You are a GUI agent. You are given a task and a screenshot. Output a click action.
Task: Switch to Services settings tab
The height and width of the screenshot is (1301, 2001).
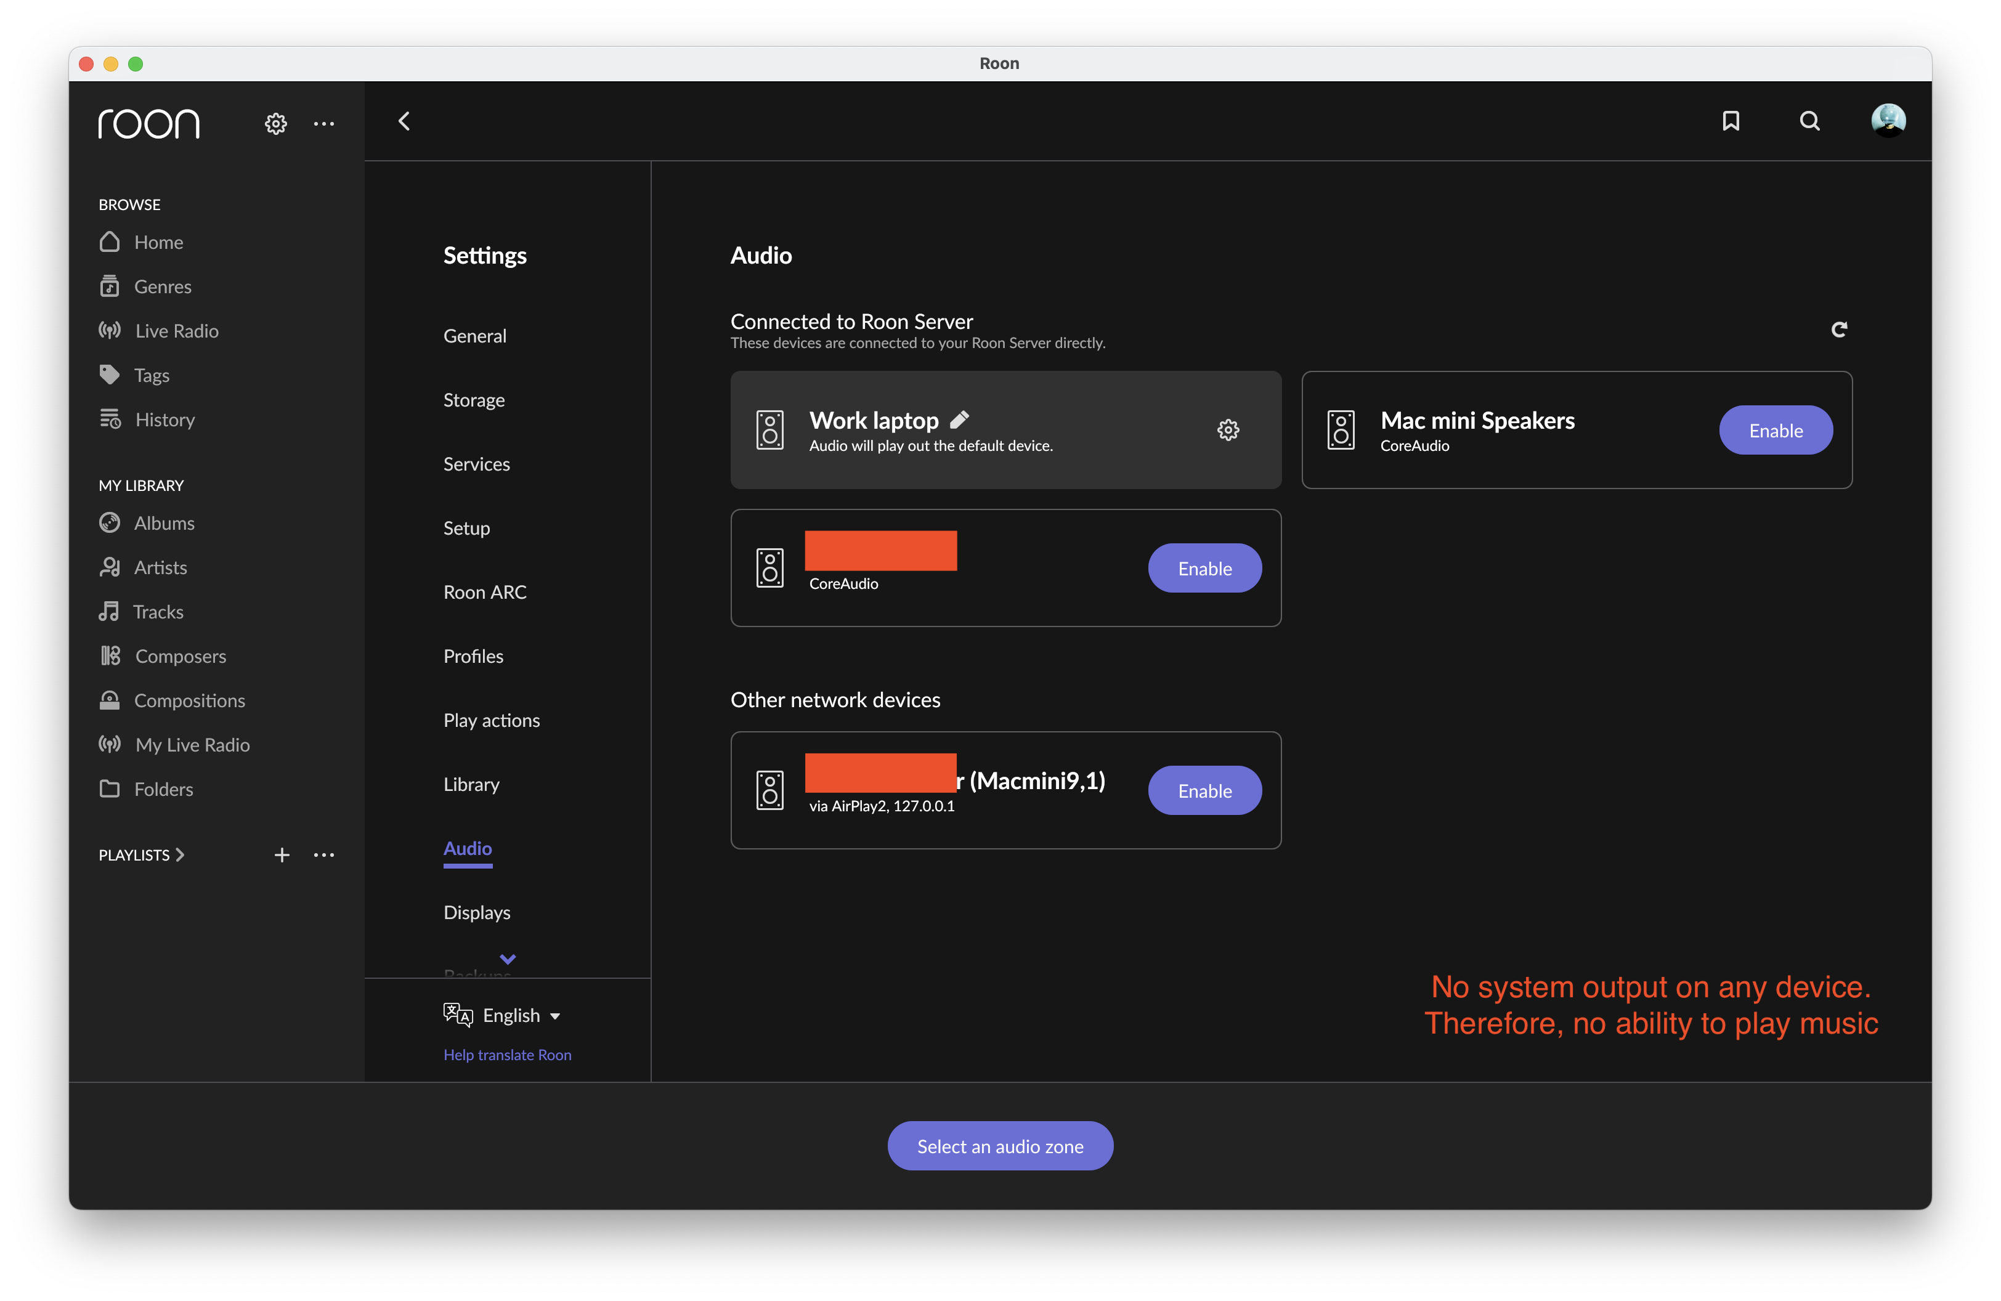pyautogui.click(x=477, y=464)
